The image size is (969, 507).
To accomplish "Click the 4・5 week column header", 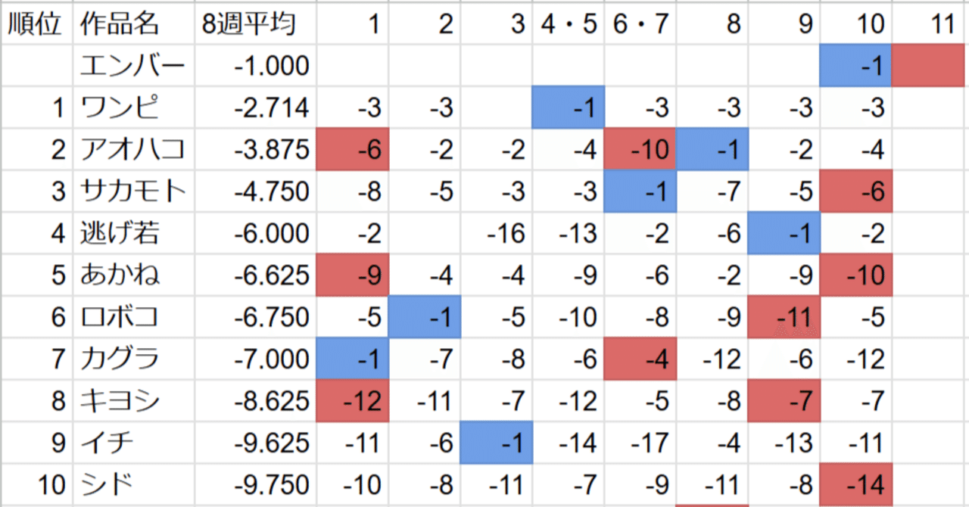I will pos(569,24).
